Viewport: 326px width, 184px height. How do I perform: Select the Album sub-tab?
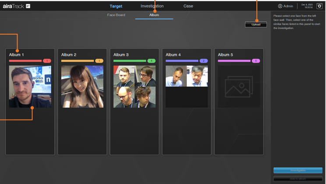pyautogui.click(x=154, y=15)
